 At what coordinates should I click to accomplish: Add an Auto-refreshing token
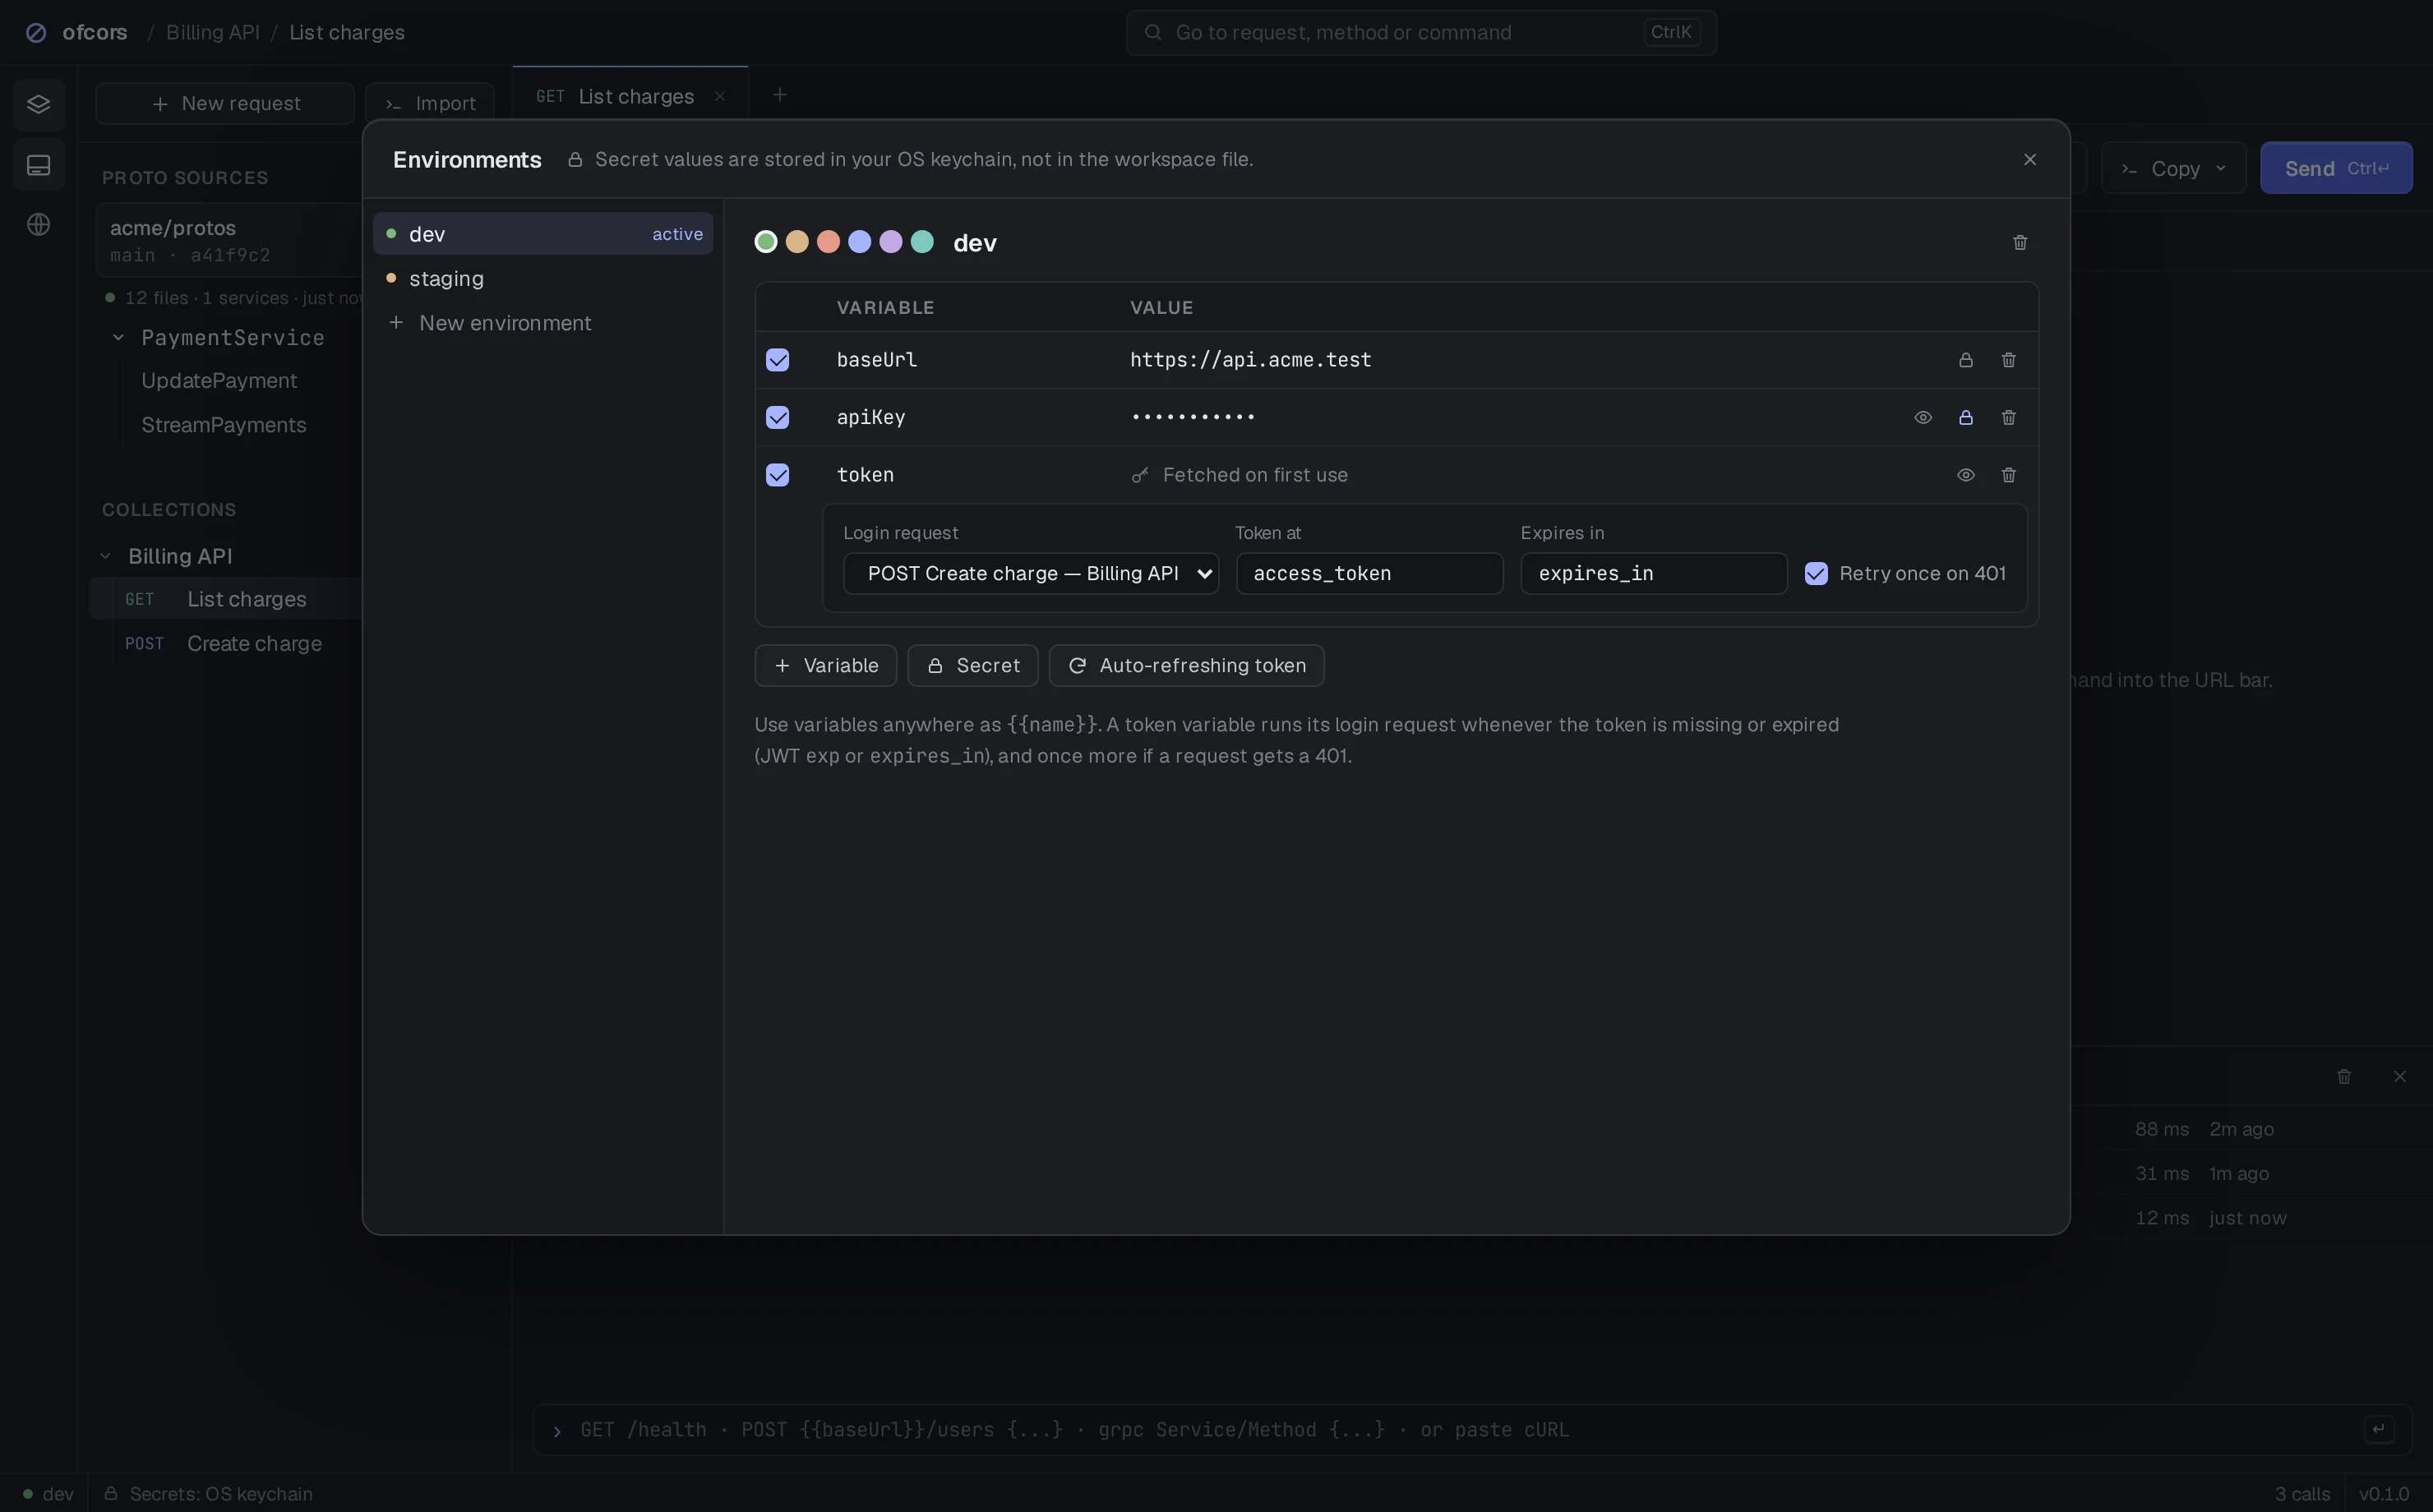click(1186, 666)
